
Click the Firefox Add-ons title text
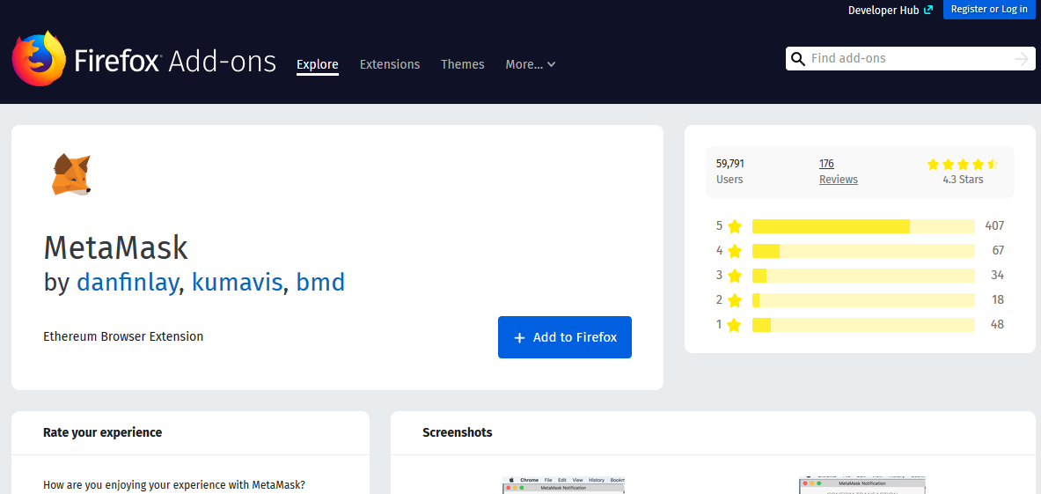click(x=175, y=62)
